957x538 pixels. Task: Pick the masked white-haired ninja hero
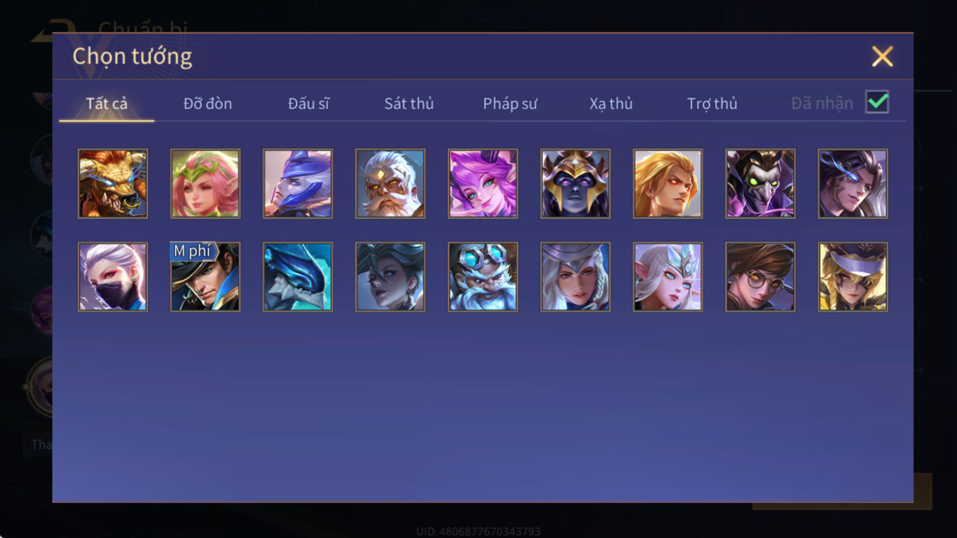point(112,277)
